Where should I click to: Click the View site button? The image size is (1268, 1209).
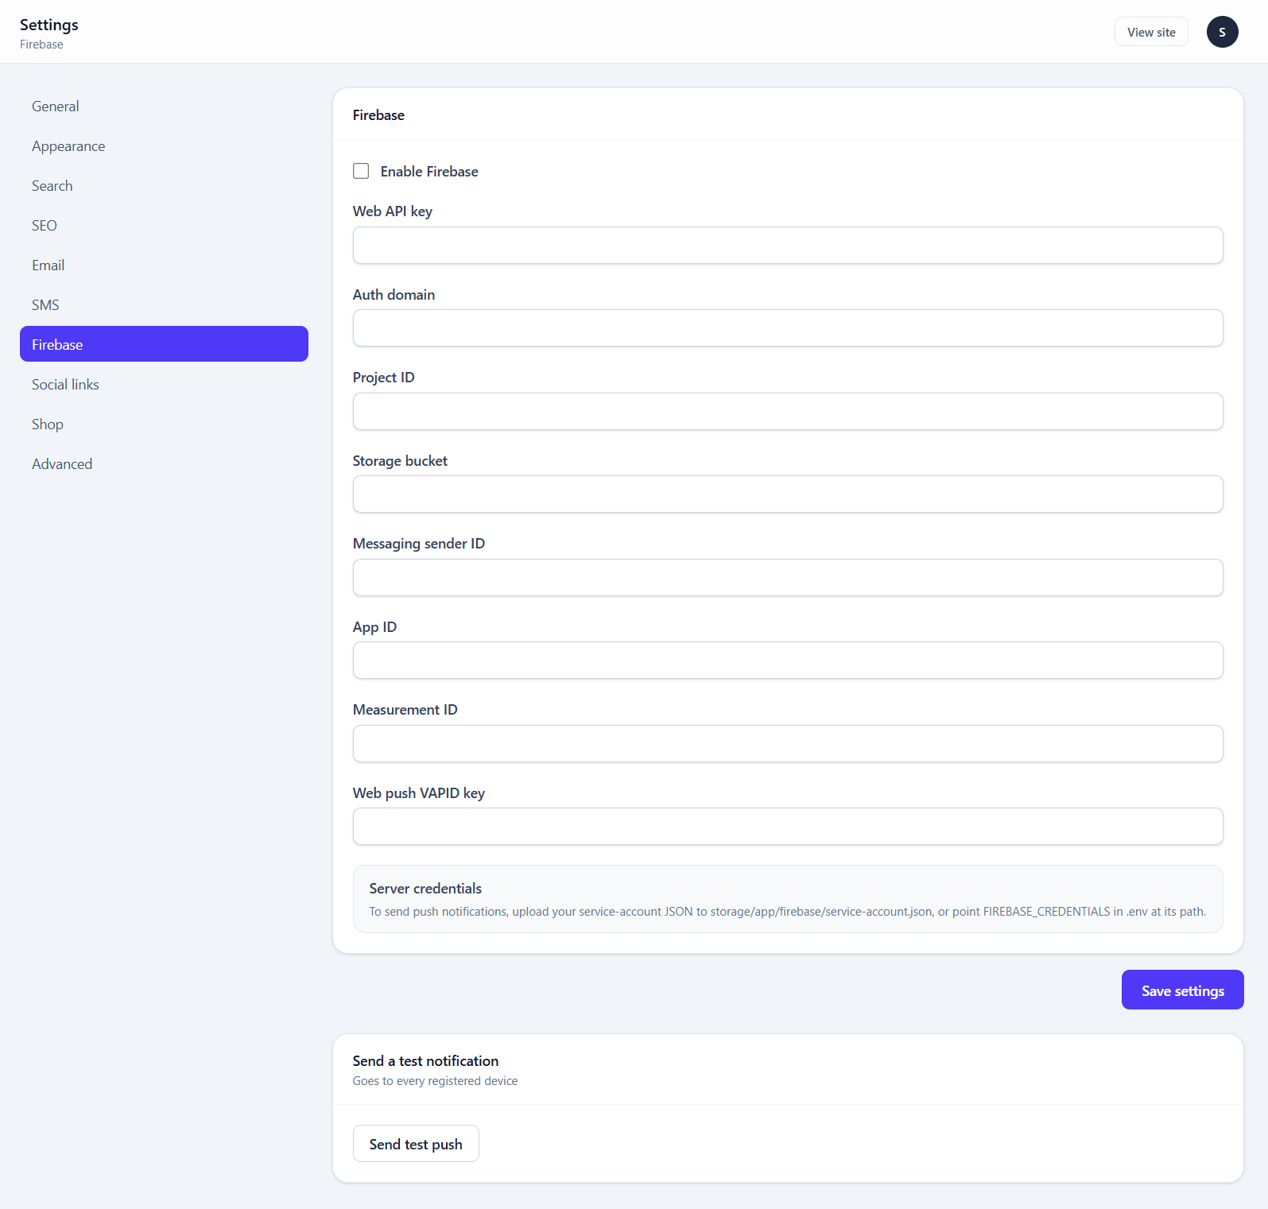(1151, 32)
